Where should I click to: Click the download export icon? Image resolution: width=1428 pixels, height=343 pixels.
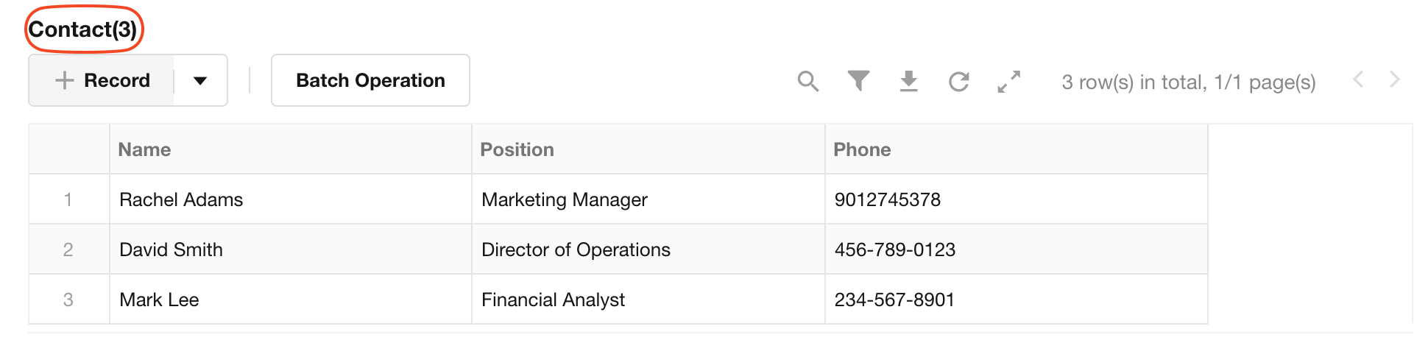909,81
